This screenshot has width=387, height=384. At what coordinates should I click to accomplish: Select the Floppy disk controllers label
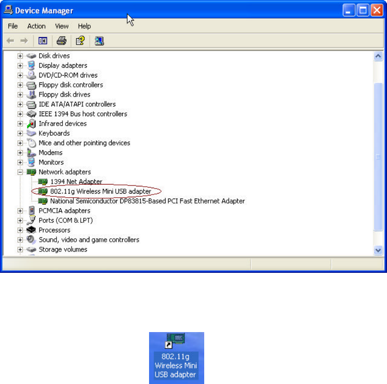coord(71,85)
